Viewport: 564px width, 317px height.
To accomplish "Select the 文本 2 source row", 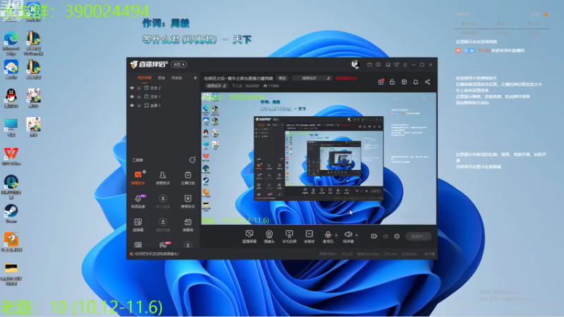I will (x=164, y=87).
